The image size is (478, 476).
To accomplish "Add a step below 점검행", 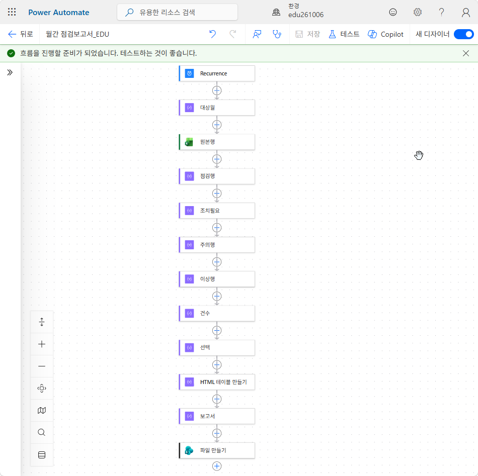I will coord(217,194).
